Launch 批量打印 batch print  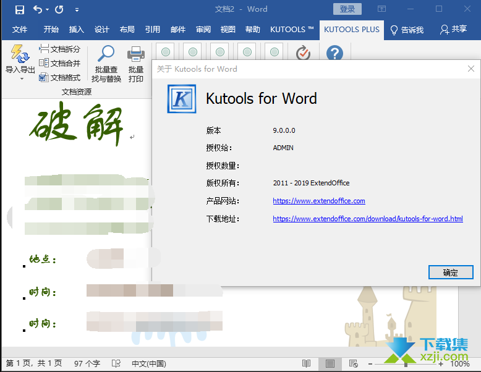(x=136, y=64)
